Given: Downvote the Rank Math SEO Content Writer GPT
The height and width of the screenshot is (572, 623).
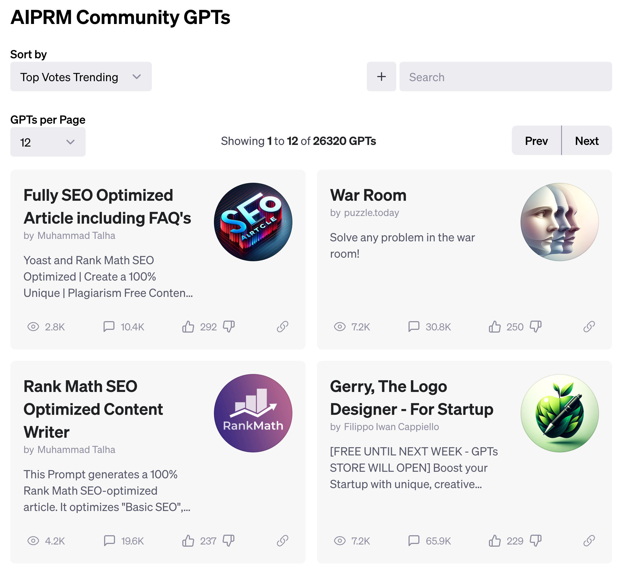Looking at the screenshot, I should coord(229,541).
